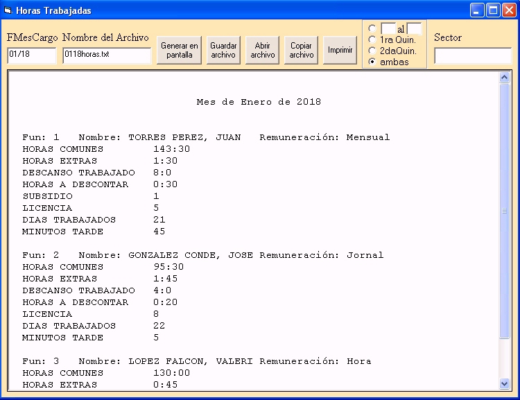Click the Horas Trabajadas title bar icon
Image resolution: width=520 pixels, height=400 pixels.
(8, 10)
